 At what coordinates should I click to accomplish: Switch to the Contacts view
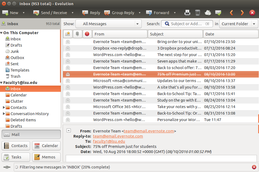pos(16,146)
